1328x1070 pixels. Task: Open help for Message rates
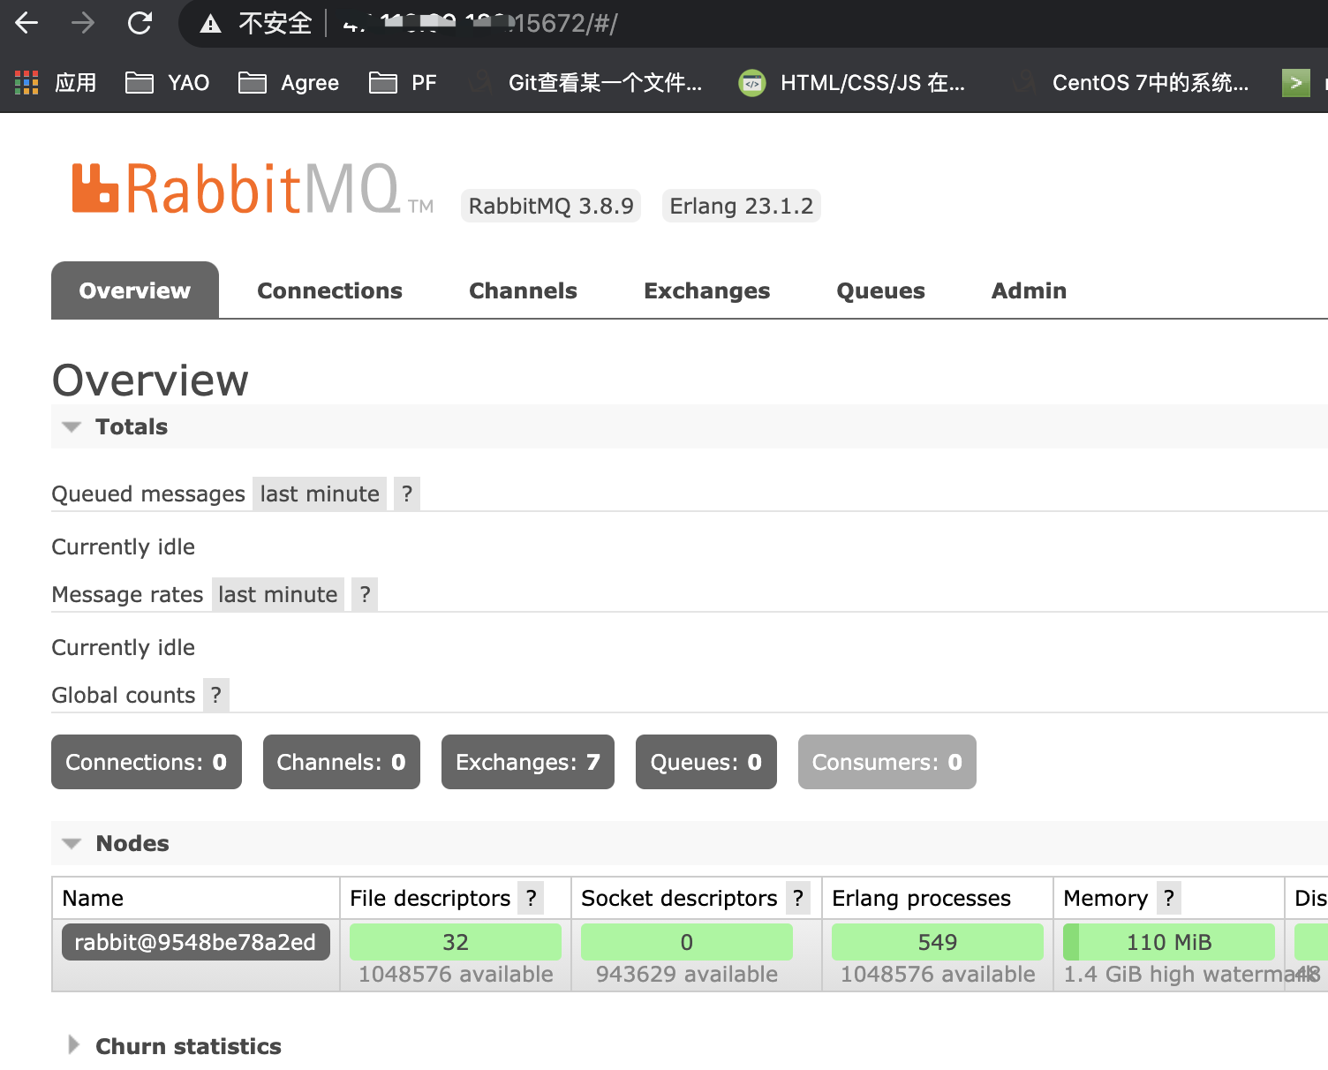(365, 594)
